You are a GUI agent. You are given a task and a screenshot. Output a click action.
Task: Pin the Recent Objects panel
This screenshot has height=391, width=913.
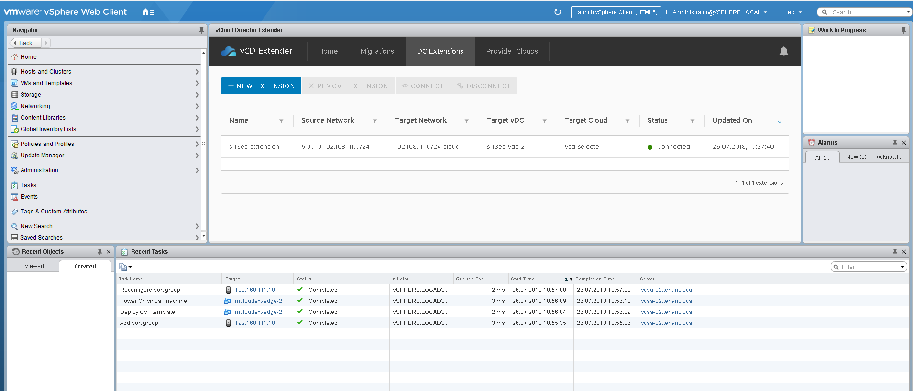coord(99,252)
